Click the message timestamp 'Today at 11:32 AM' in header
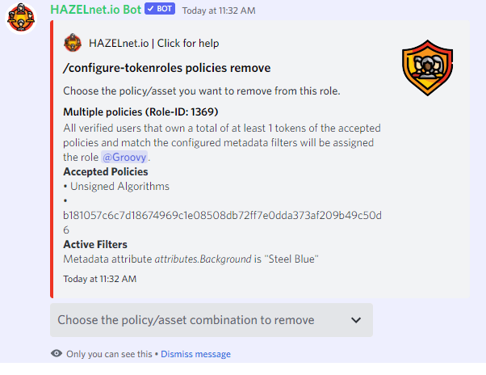486x375 pixels. (x=219, y=11)
